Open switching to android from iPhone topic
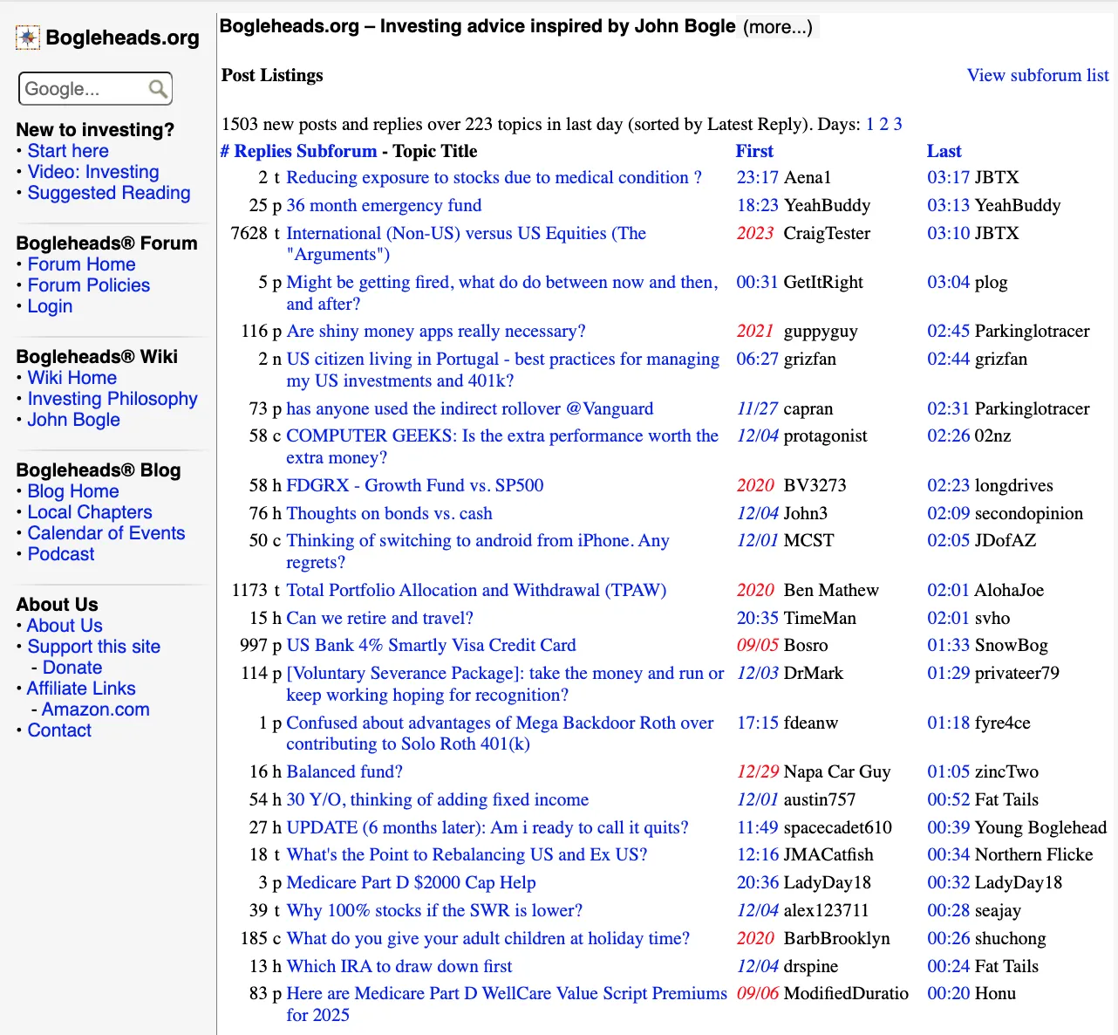The width and height of the screenshot is (1118, 1035). pyautogui.click(x=478, y=551)
